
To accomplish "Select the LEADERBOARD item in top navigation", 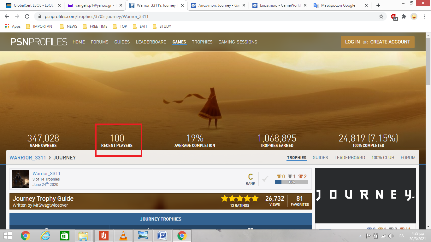I will coord(151,42).
